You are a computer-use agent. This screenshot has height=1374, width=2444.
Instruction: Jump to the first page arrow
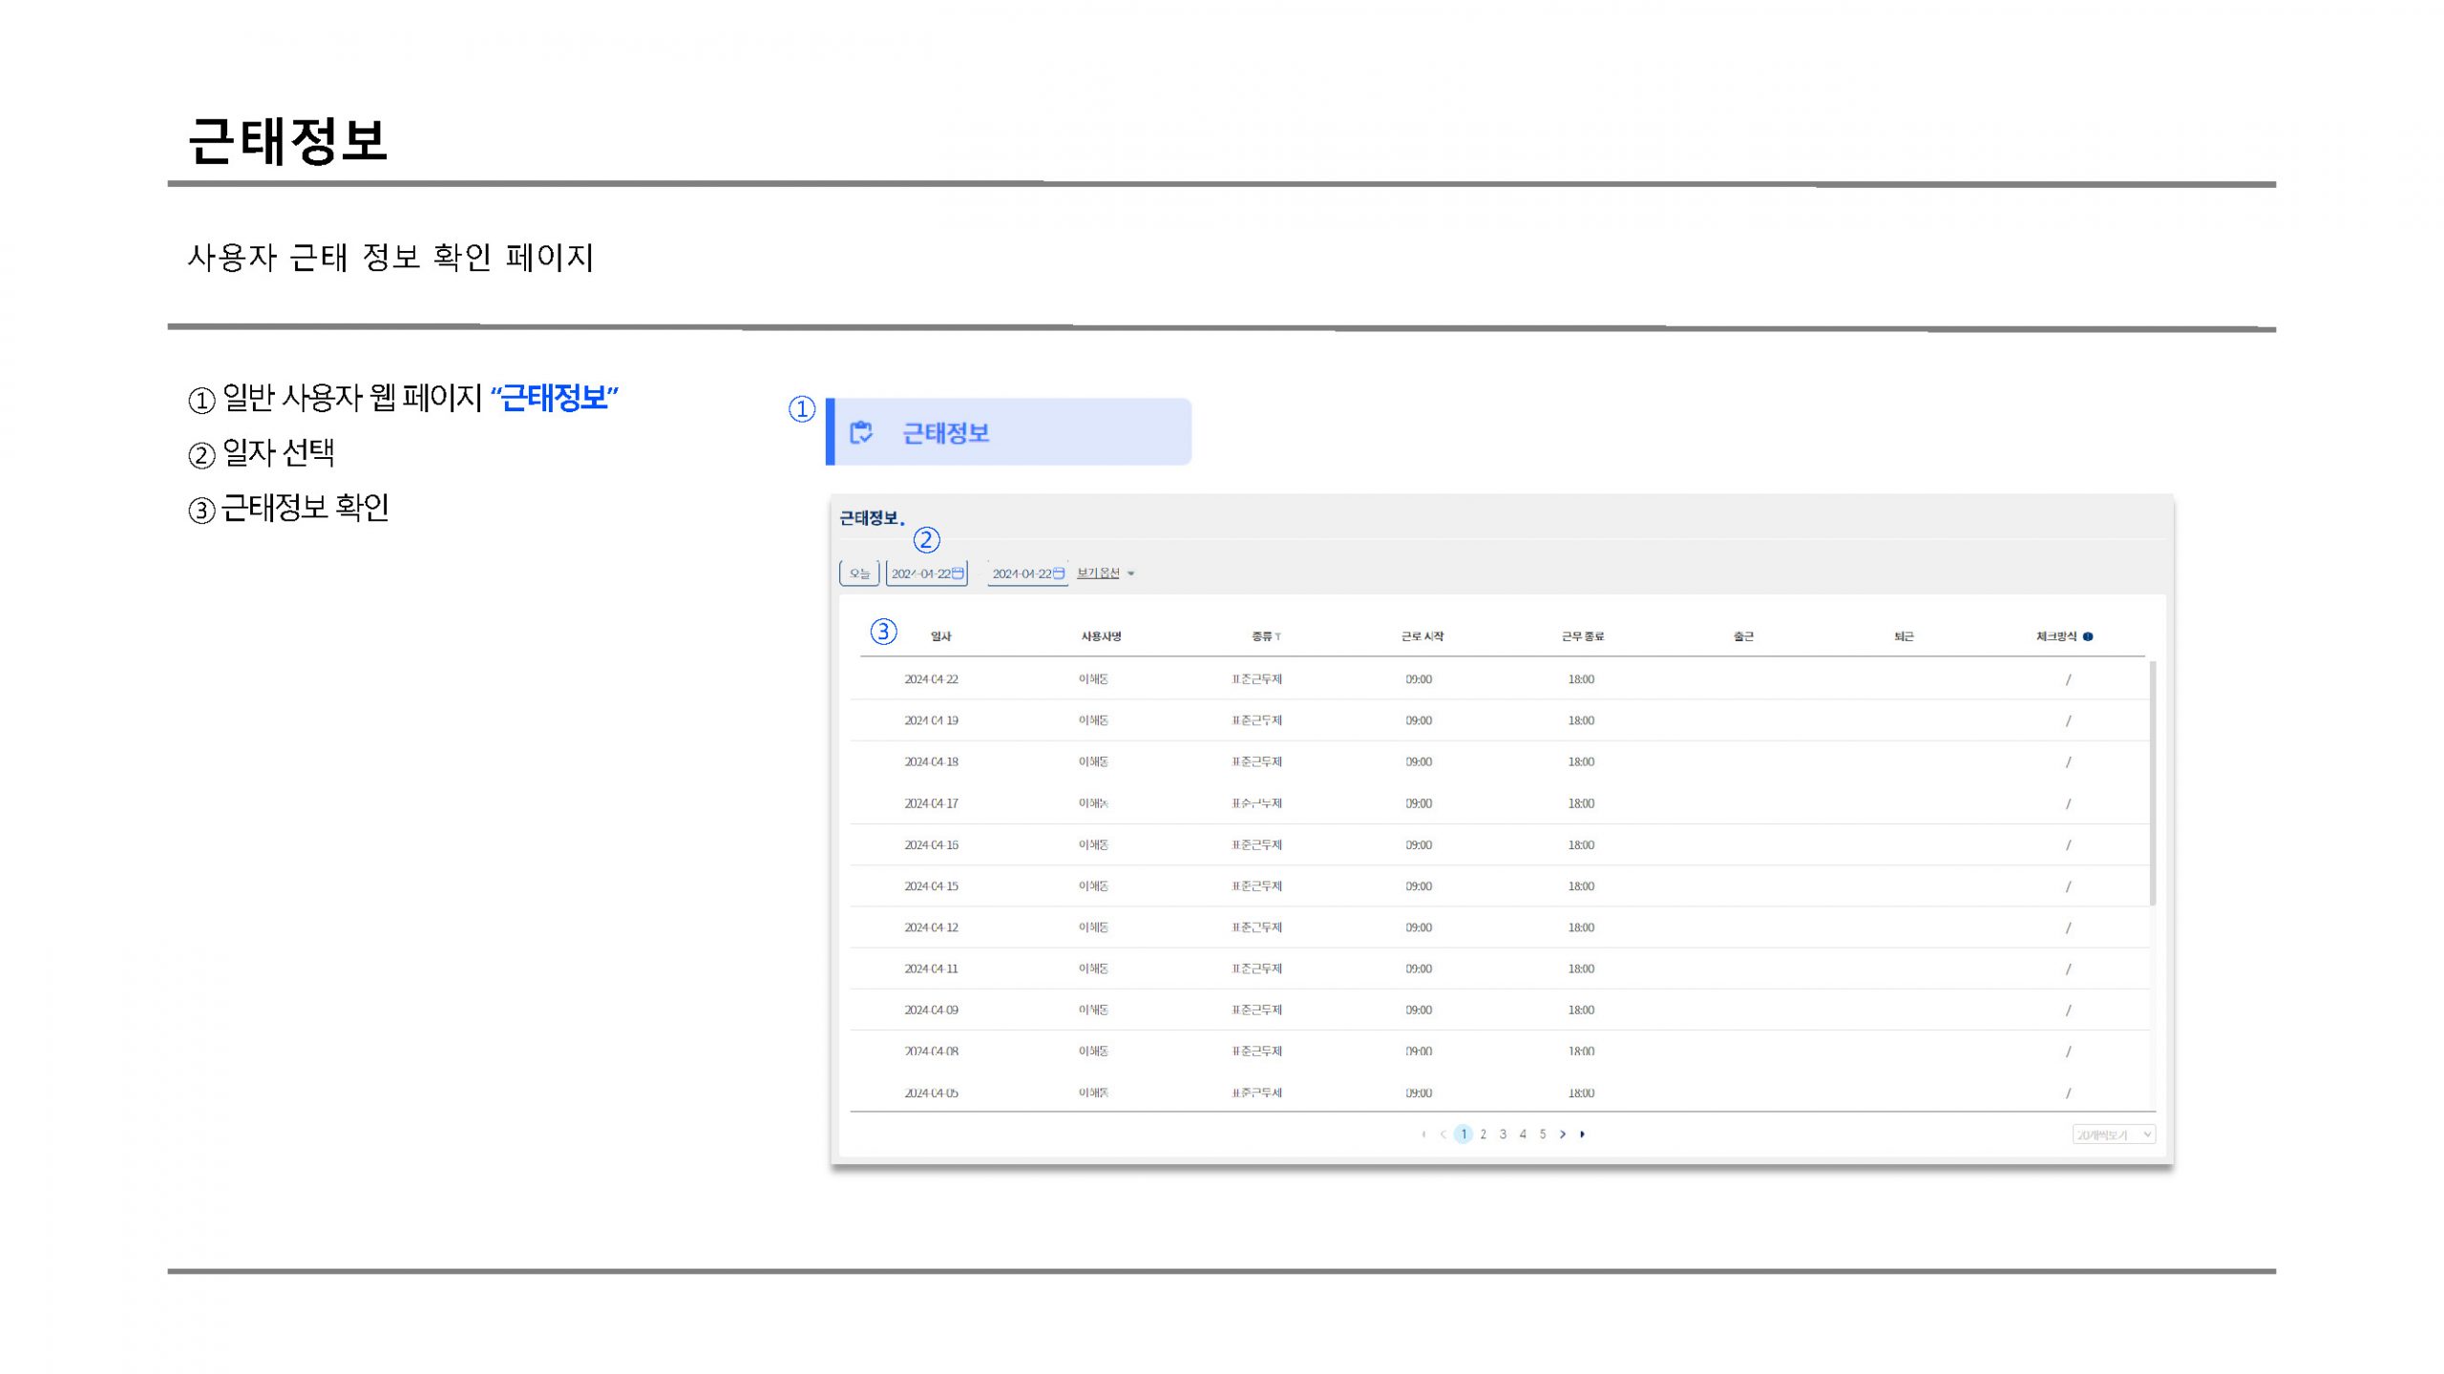point(1423,1135)
